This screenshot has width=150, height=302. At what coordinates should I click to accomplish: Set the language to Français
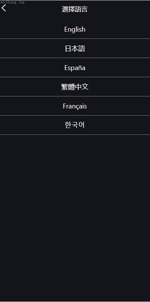click(x=75, y=106)
